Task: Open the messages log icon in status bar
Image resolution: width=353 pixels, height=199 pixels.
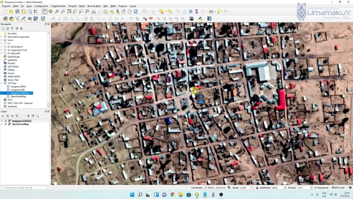Action: click(x=350, y=188)
